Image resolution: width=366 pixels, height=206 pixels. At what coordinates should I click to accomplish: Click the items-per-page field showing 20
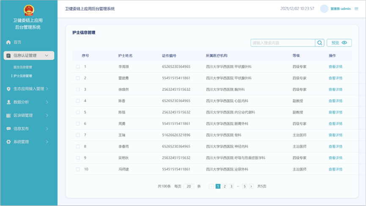pyautogui.click(x=189, y=186)
